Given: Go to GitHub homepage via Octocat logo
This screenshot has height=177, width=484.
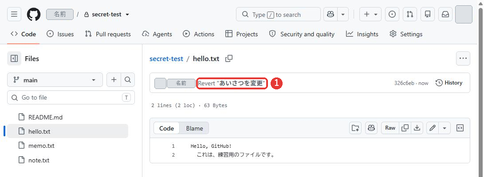Looking at the screenshot, I should pyautogui.click(x=34, y=15).
